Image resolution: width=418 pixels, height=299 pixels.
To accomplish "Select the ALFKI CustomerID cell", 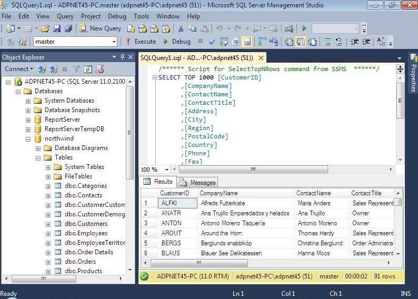I will (170, 203).
